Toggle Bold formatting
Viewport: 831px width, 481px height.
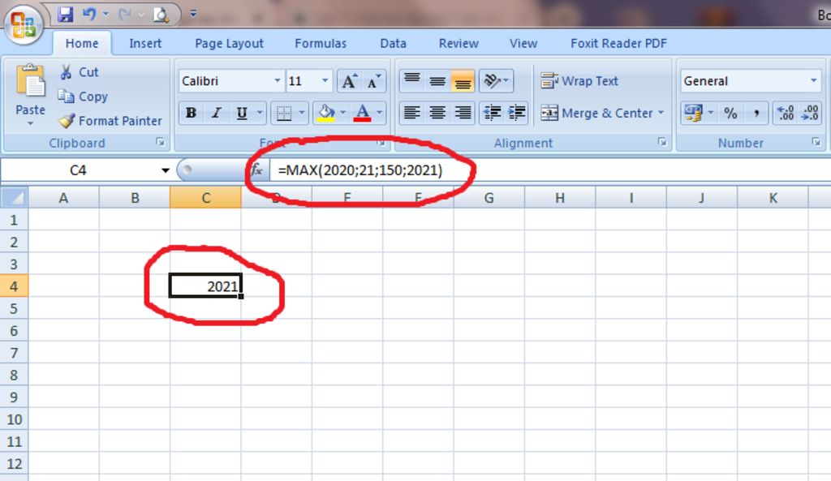[191, 113]
